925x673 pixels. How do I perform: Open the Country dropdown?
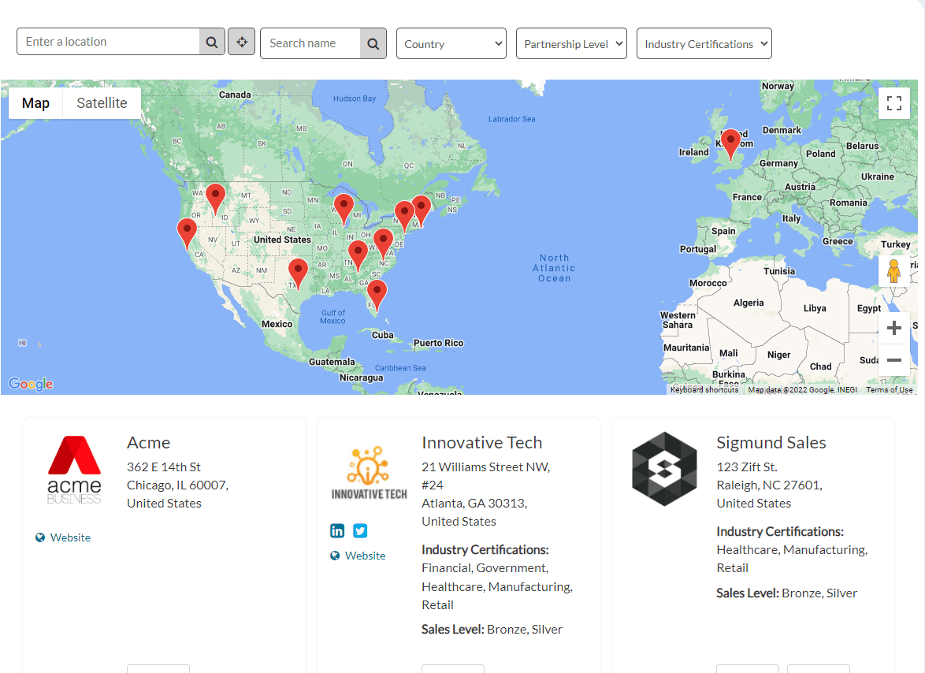451,44
